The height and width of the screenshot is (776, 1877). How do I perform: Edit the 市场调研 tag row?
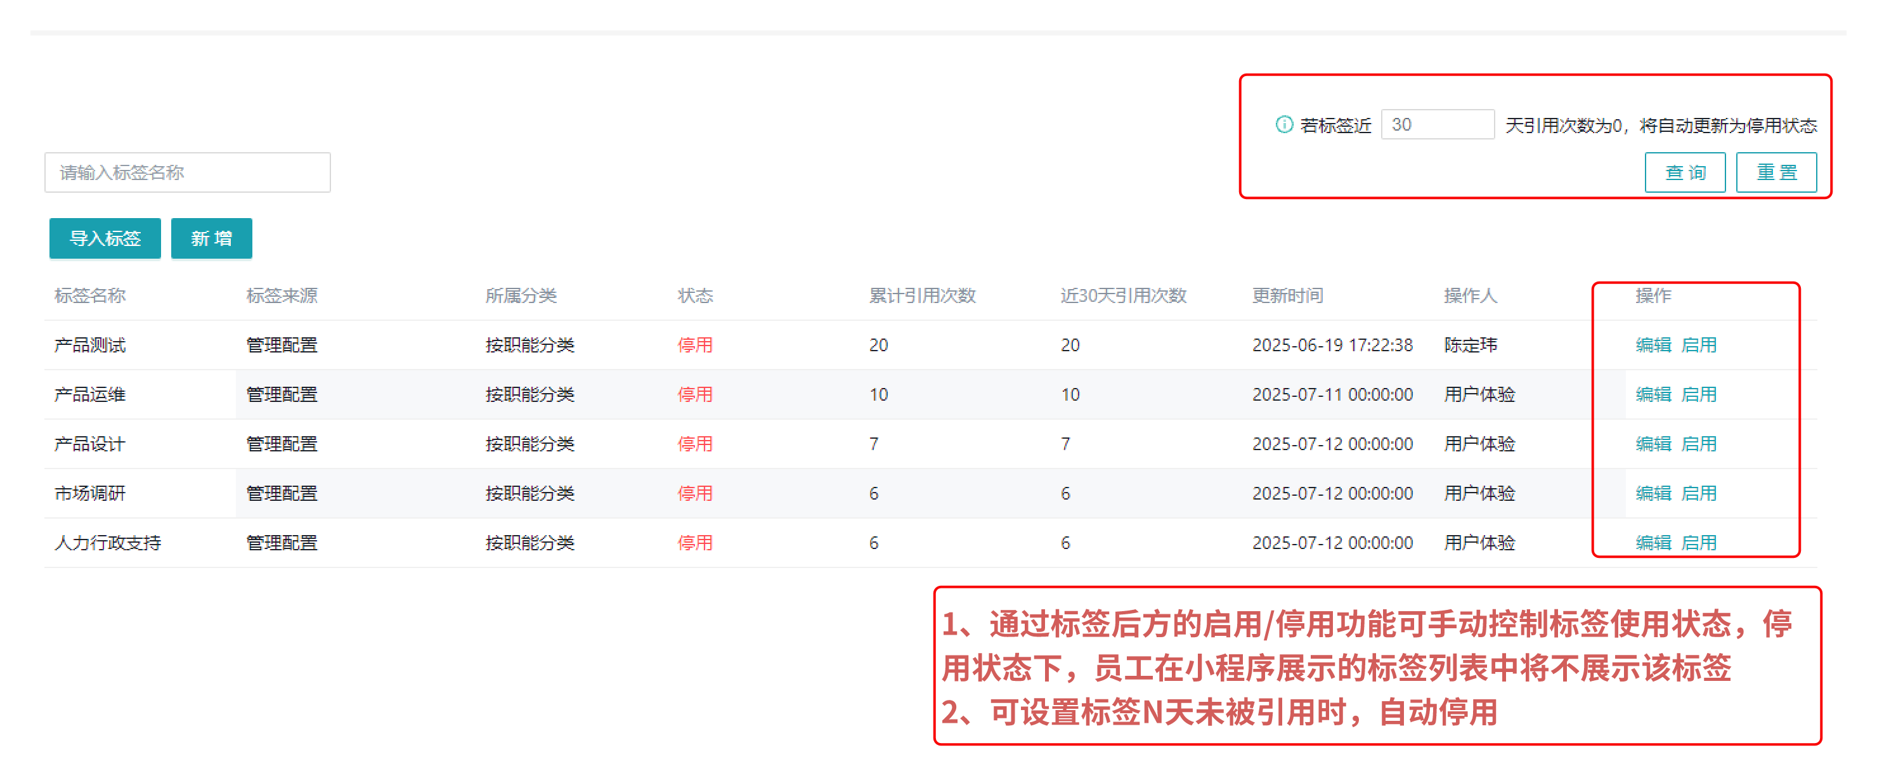1653,493
